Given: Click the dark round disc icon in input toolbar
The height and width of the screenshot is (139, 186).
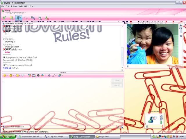Looking at the screenshot, I should coord(38,75).
